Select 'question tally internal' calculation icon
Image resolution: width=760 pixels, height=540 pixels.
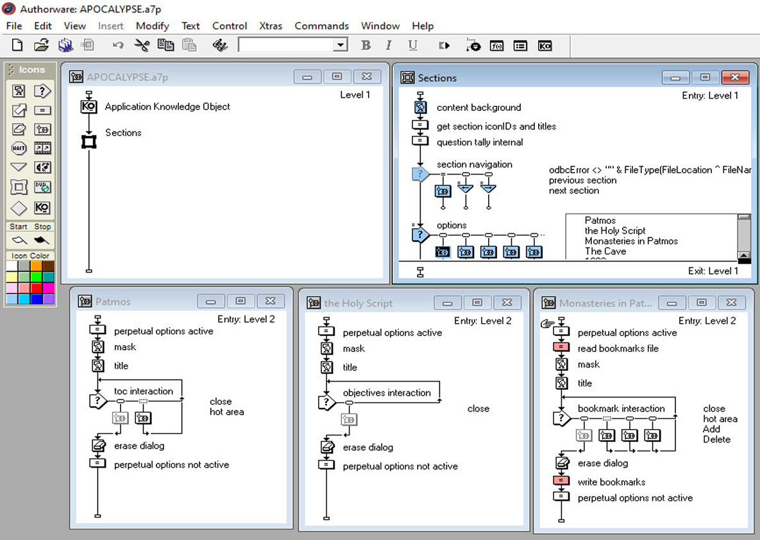(x=419, y=141)
